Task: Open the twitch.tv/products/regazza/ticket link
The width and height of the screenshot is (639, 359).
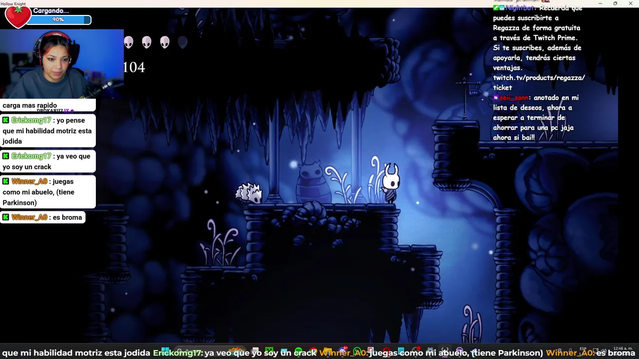Action: click(x=539, y=83)
